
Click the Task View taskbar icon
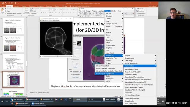pos(7,101)
